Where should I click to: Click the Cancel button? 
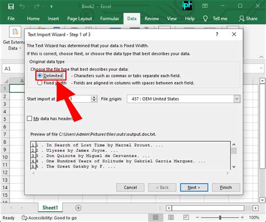tap(130, 187)
